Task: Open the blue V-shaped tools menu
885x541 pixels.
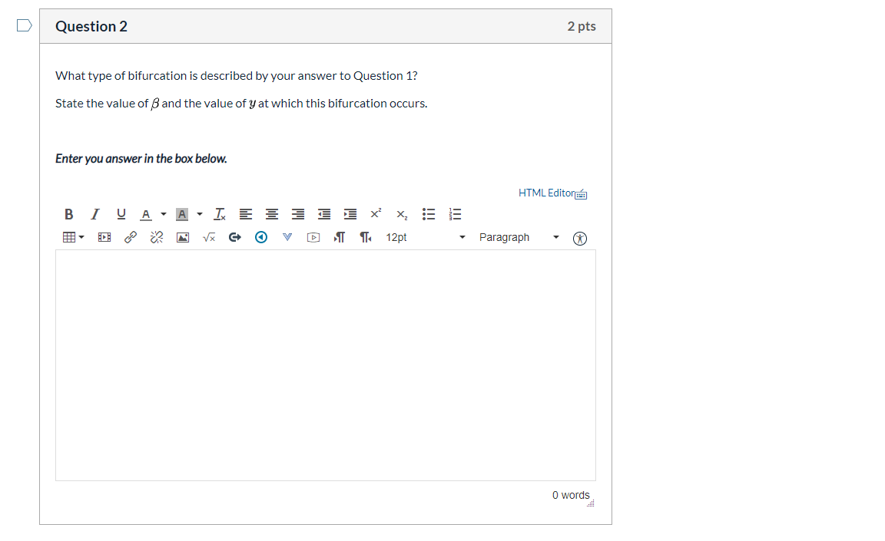Action: coord(287,237)
